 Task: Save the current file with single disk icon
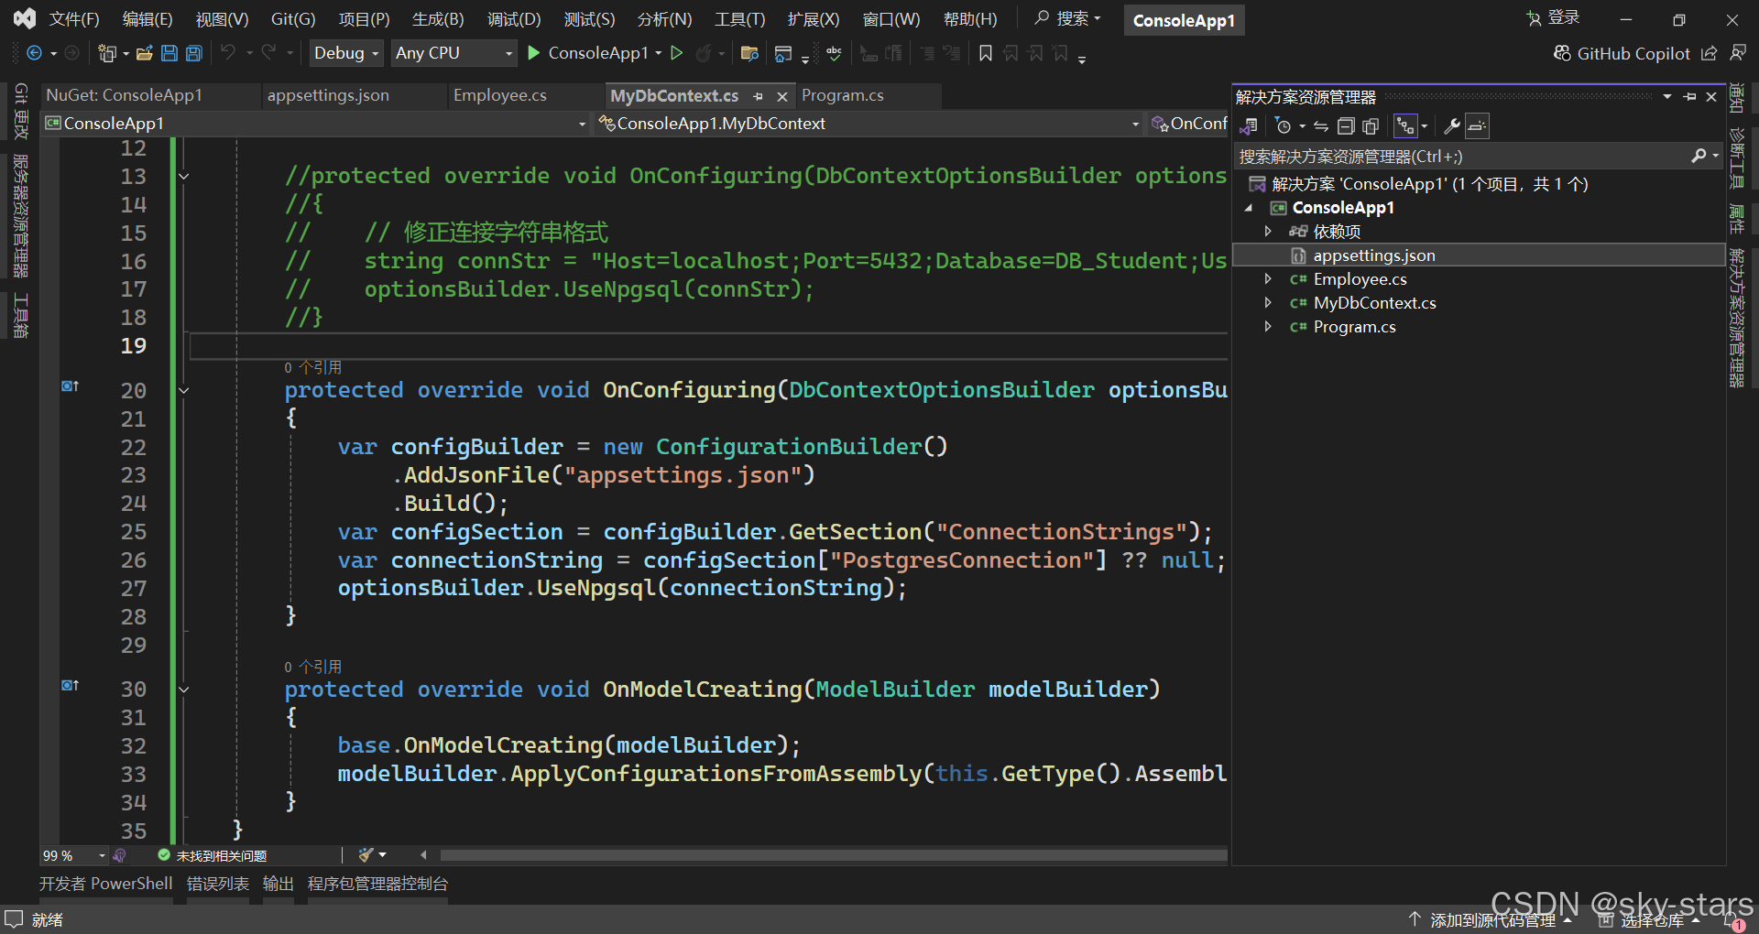169,53
